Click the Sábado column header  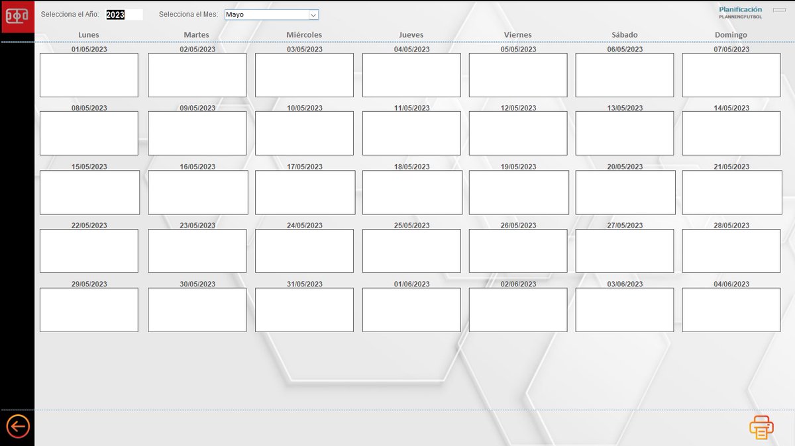point(625,34)
